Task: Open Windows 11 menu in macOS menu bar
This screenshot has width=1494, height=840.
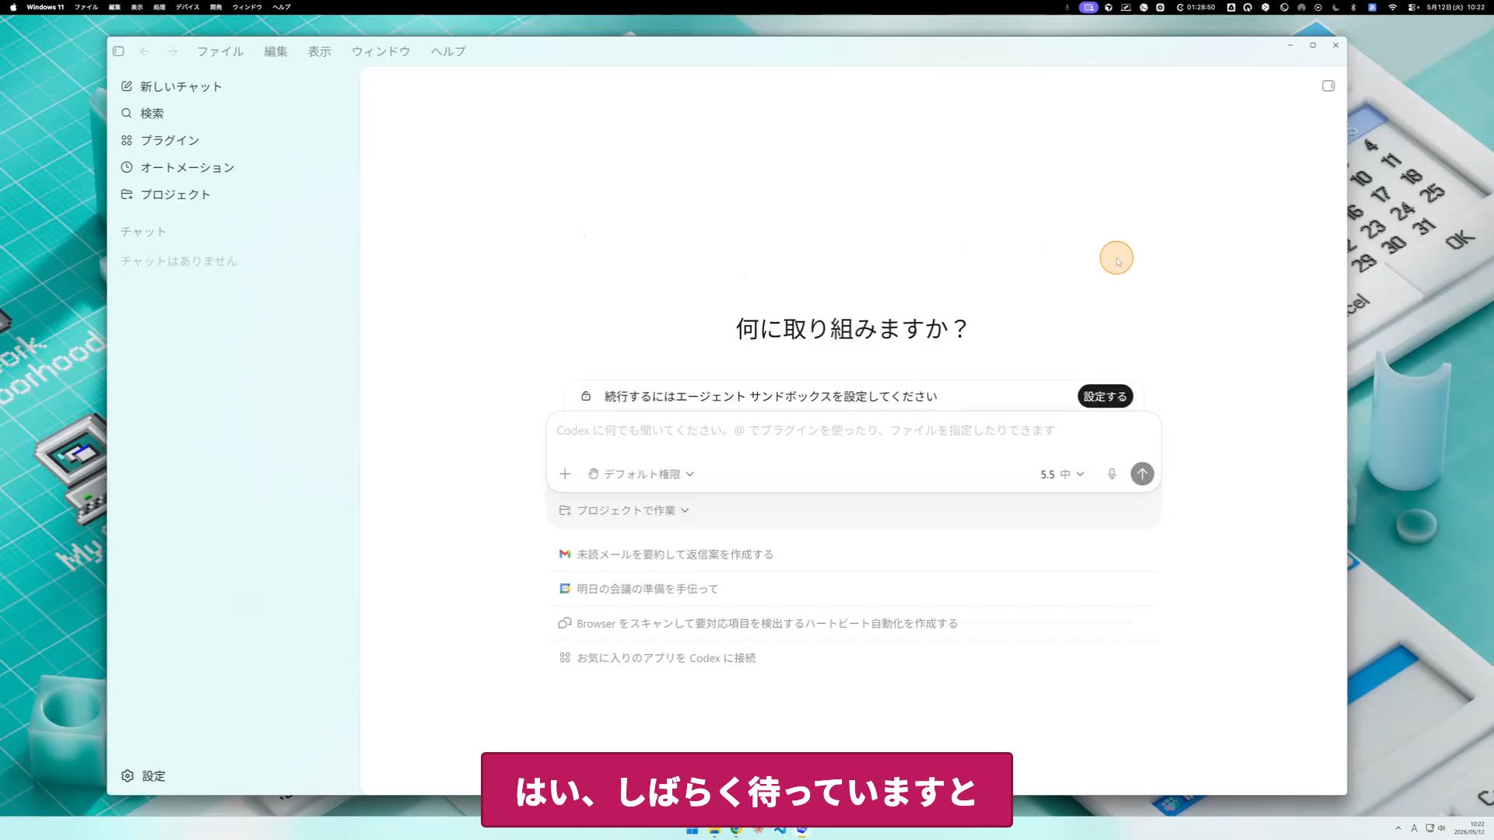Action: [45, 7]
